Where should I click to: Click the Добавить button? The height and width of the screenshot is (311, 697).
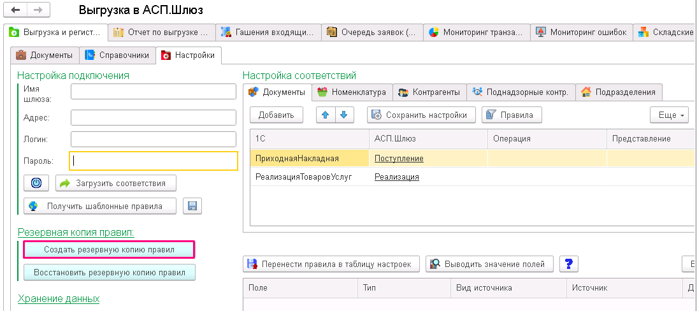(277, 115)
